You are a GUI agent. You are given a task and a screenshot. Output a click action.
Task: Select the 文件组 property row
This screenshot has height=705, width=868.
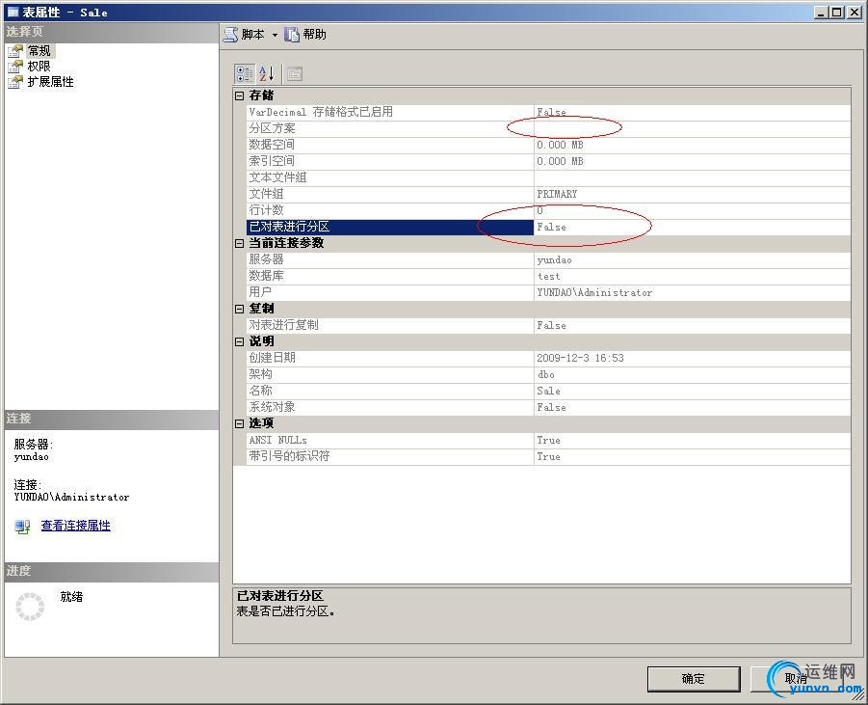click(x=548, y=194)
